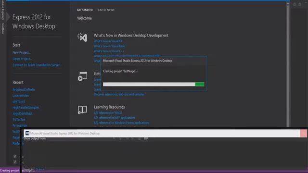Open API reference for Win32 link
This screenshot has height=173, width=308.
click(x=108, y=113)
